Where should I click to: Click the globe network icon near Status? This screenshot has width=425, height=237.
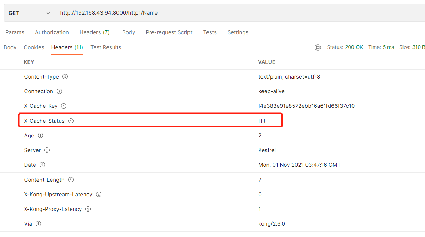(317, 47)
